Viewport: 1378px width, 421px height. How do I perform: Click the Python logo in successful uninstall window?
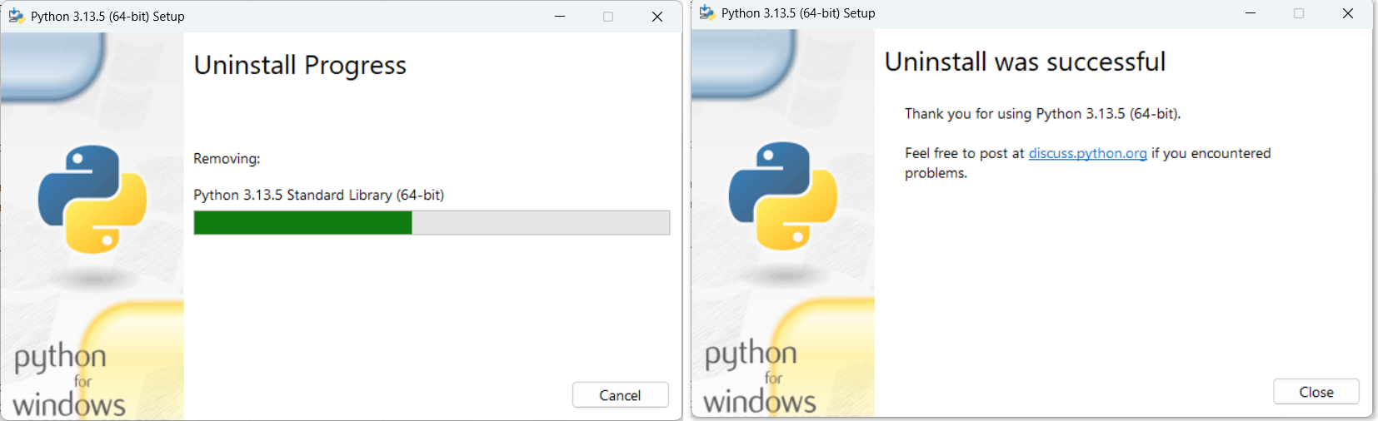[783, 196]
